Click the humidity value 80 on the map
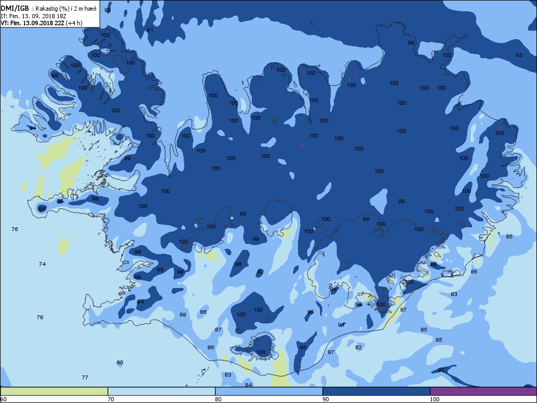537x403 pixels. pyautogui.click(x=120, y=362)
